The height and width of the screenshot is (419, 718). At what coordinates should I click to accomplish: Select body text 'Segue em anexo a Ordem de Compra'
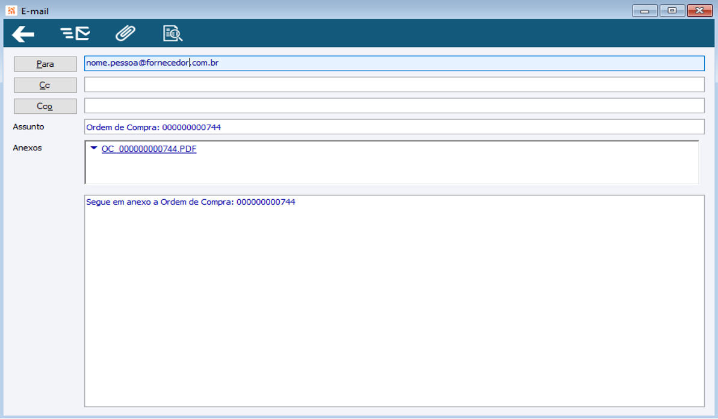(x=159, y=202)
